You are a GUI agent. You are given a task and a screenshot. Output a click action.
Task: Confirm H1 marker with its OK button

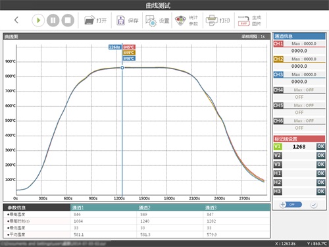pos(320,173)
